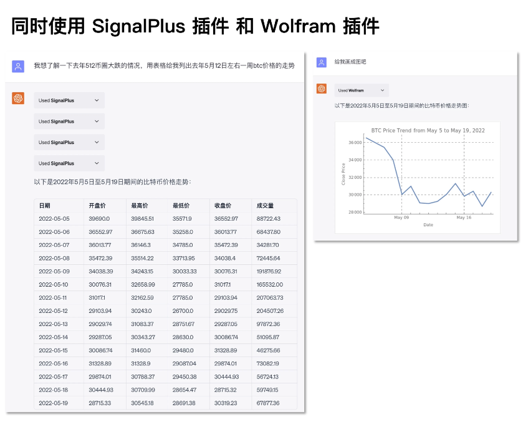
Task: Select the date cell 2022-05-06
Action: [54, 232]
